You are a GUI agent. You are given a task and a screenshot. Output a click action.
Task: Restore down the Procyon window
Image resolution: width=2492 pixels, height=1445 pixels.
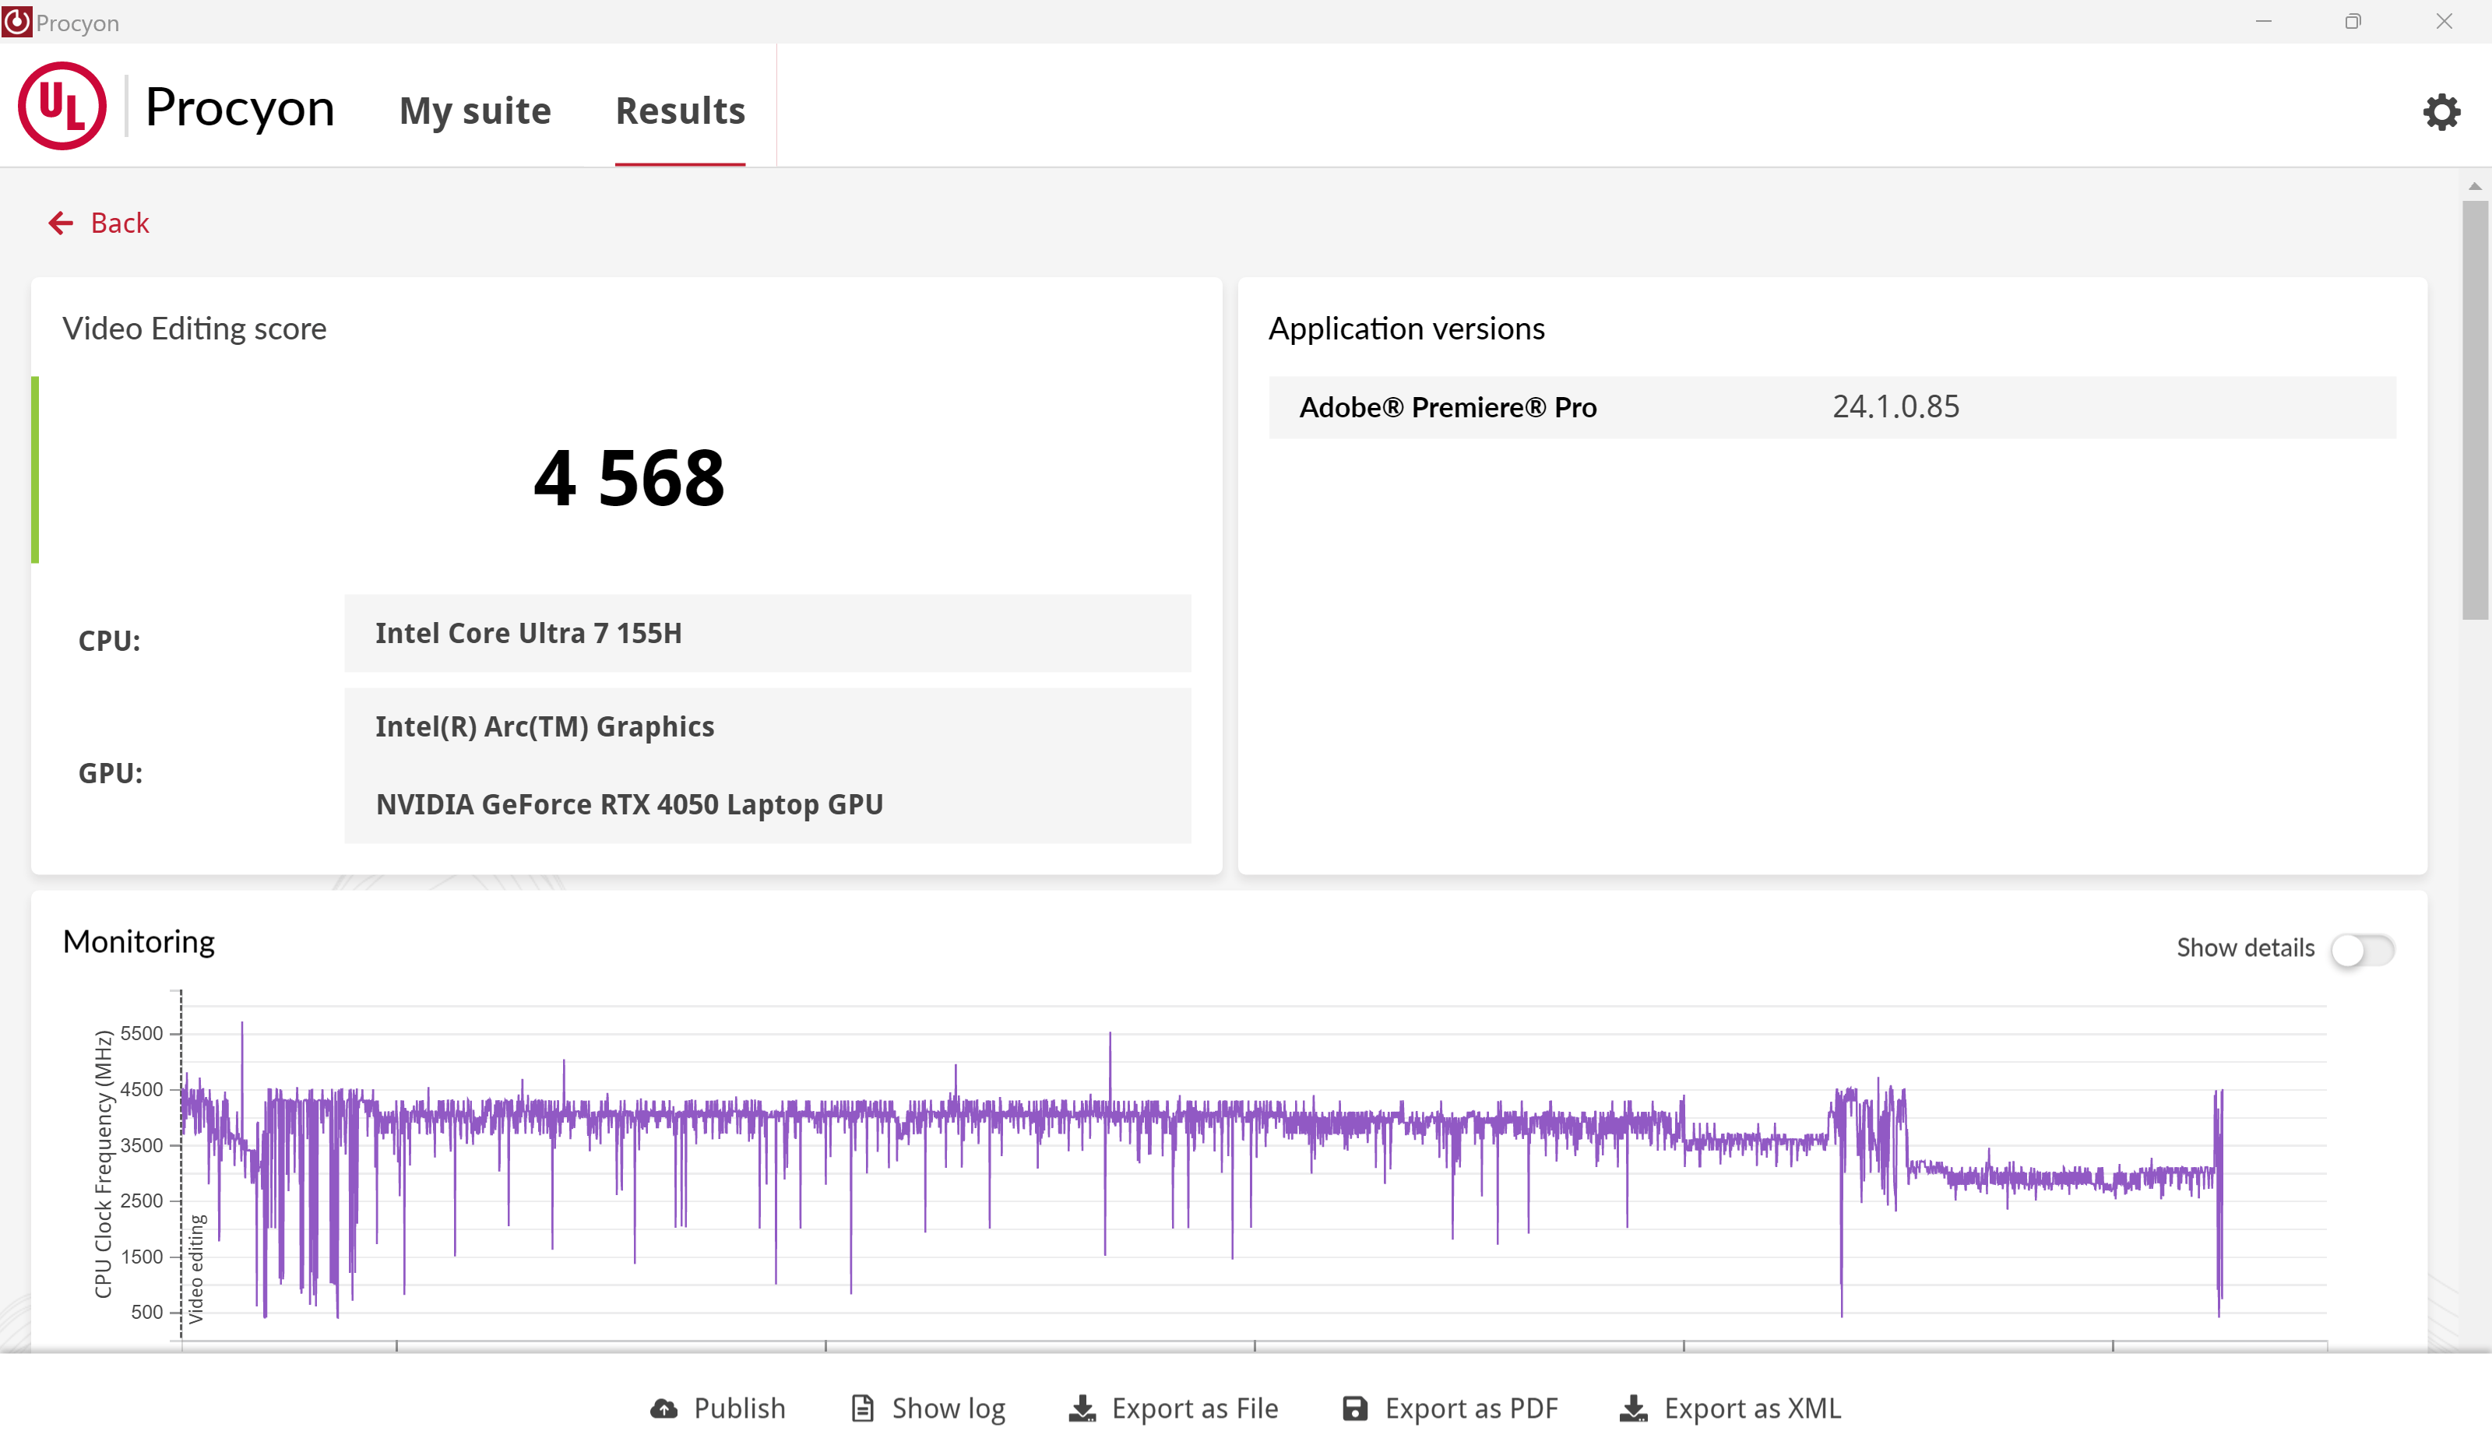[2353, 22]
